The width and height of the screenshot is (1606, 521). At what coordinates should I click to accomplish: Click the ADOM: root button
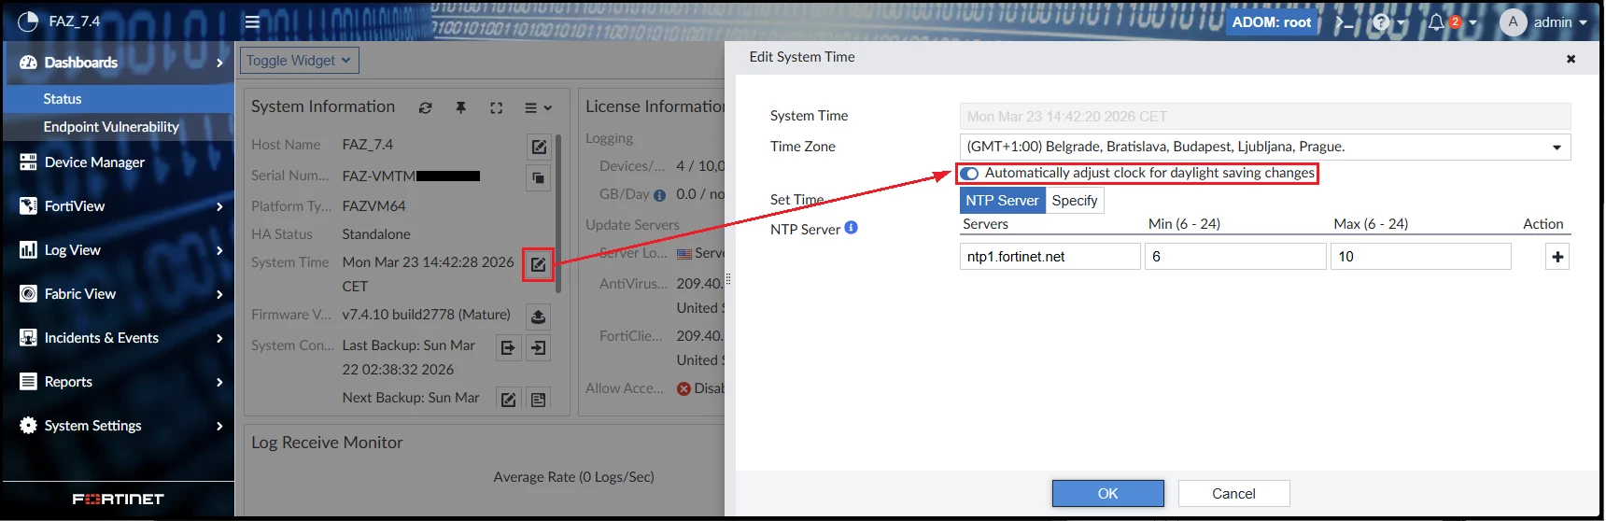tap(1271, 22)
